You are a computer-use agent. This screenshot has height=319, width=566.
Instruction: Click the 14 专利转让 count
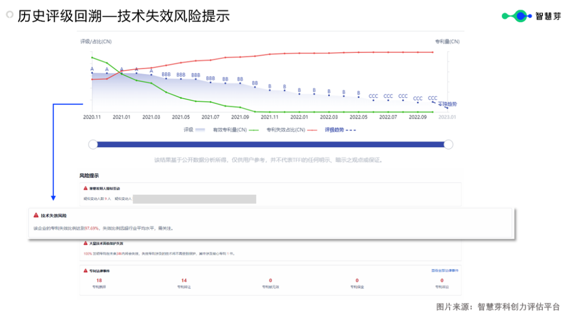(x=184, y=281)
